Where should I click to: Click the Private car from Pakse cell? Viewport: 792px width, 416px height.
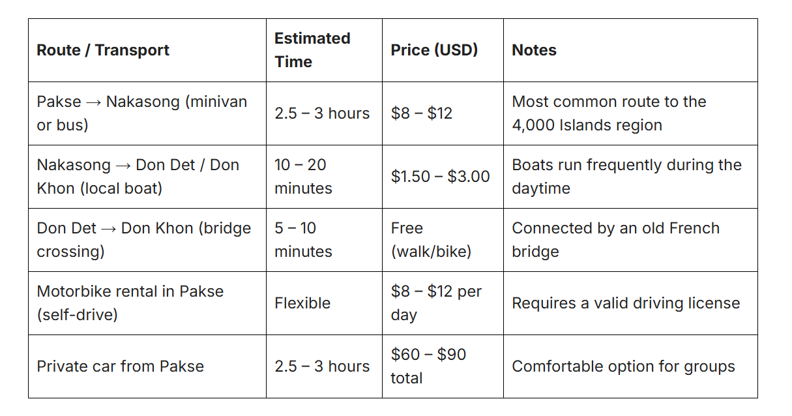click(x=147, y=366)
